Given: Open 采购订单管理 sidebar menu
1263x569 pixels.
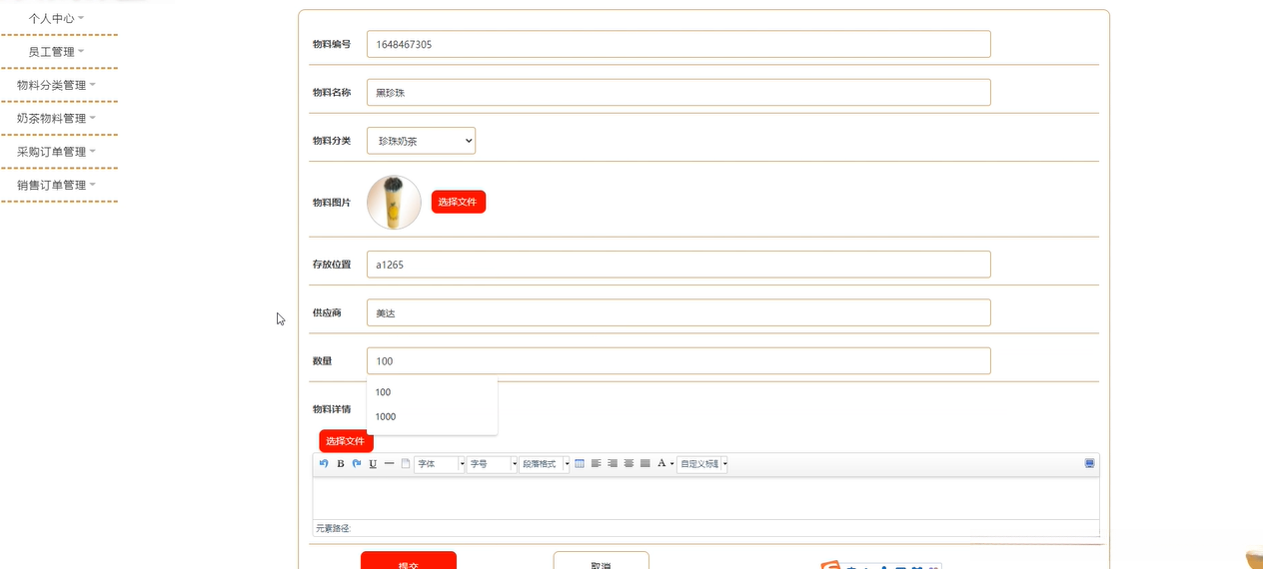Looking at the screenshot, I should click(x=57, y=152).
